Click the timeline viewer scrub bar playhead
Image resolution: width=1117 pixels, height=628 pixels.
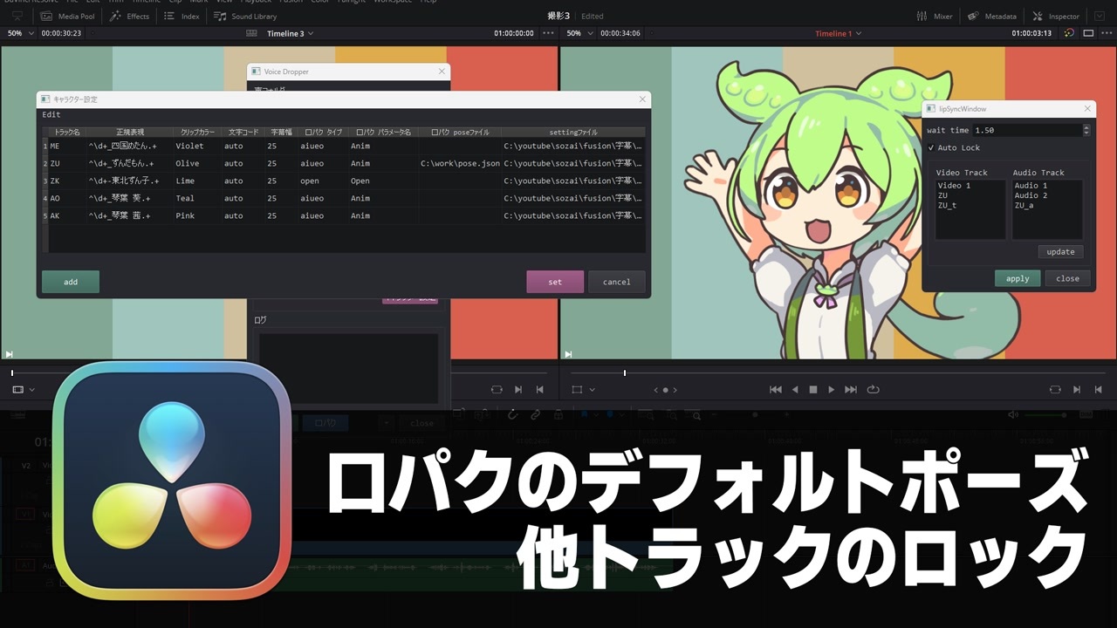pyautogui.click(x=624, y=373)
